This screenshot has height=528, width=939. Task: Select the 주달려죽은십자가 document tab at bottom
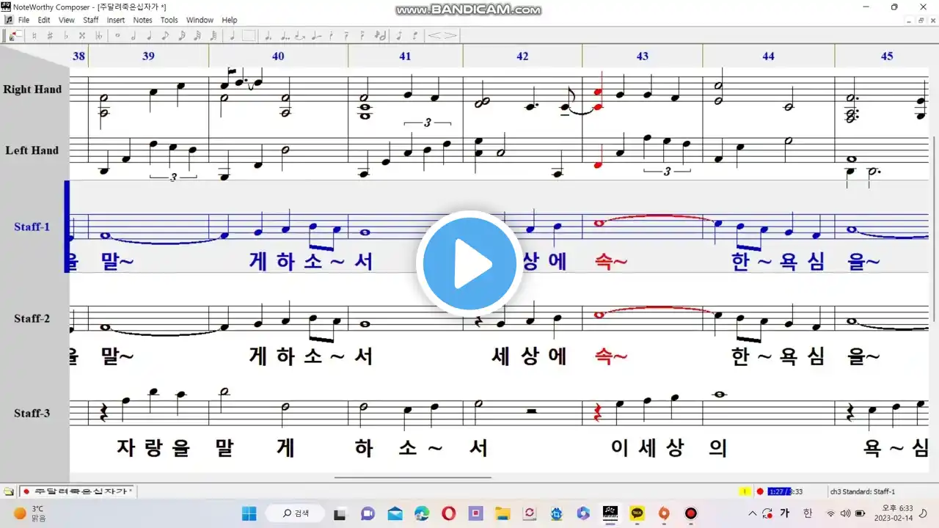click(78, 491)
